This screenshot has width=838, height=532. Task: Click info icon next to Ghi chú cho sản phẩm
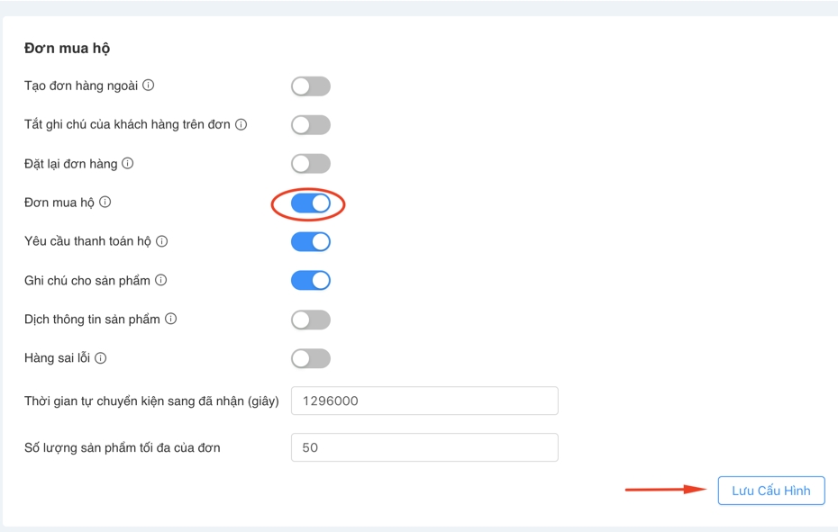(x=160, y=280)
